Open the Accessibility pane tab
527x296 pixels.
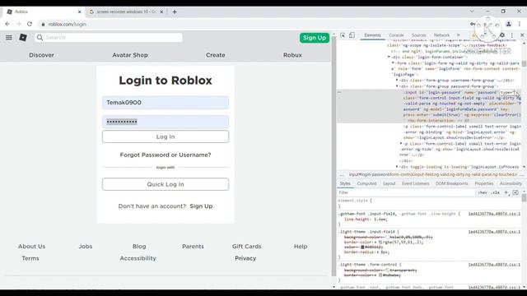pyautogui.click(x=511, y=183)
